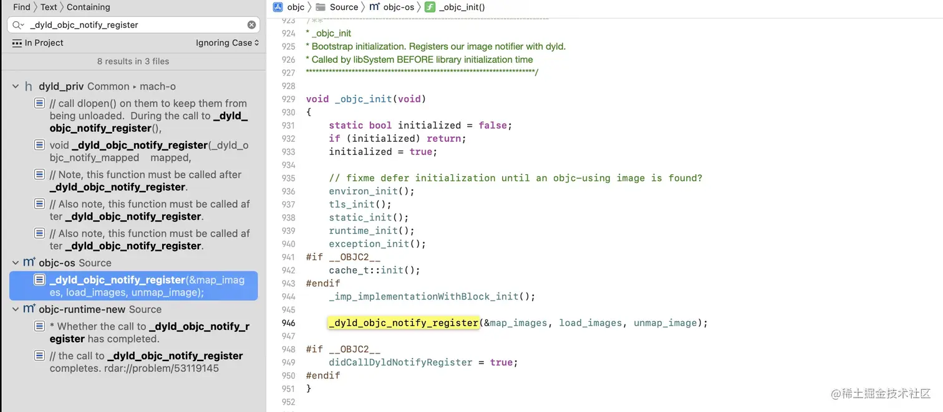Click 'environ_init();' on line 936

(x=372, y=191)
